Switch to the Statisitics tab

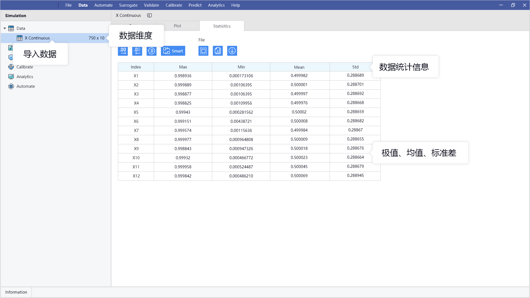(x=222, y=26)
